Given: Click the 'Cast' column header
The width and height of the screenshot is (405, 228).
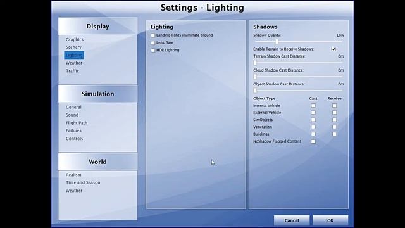Looking at the screenshot, I should click(313, 99).
